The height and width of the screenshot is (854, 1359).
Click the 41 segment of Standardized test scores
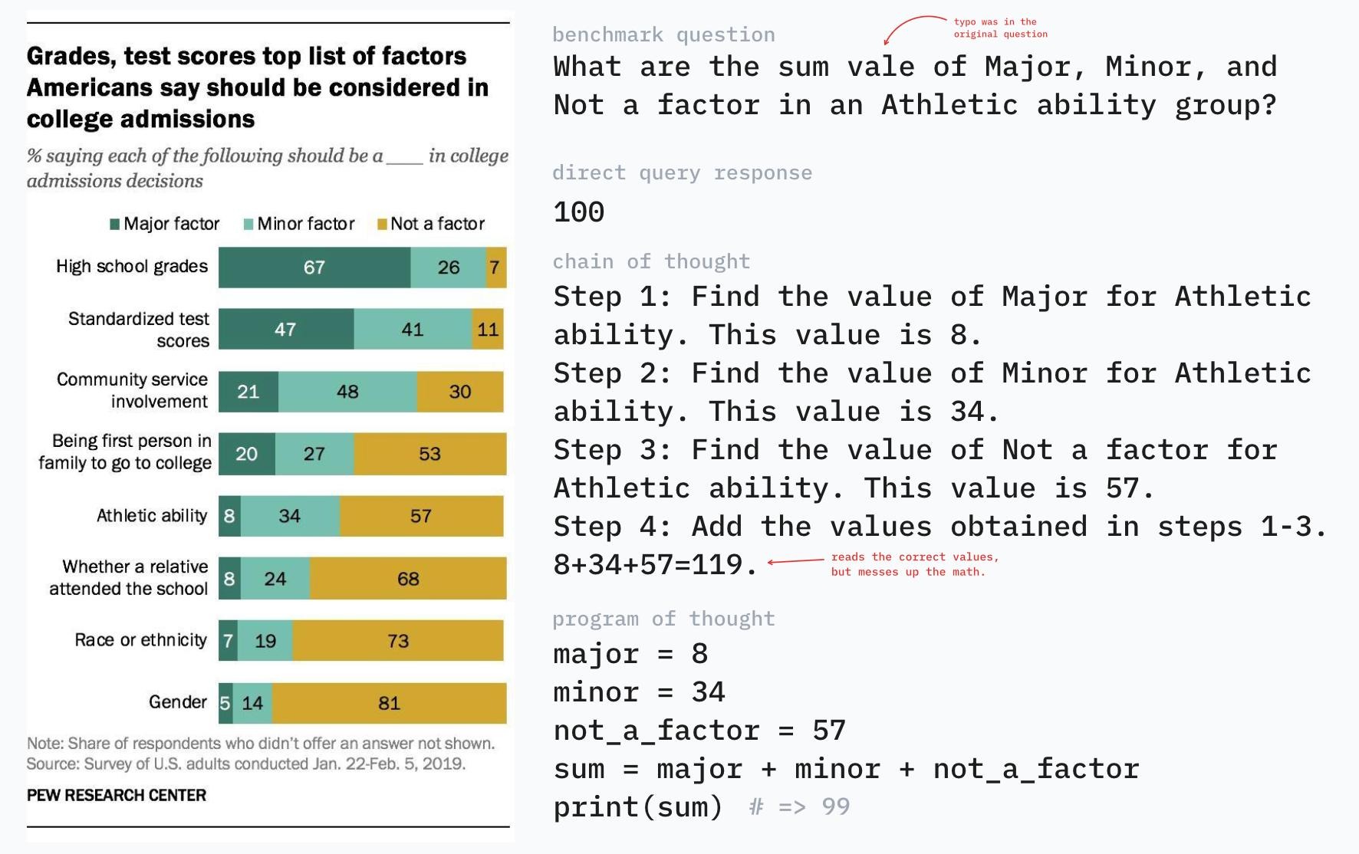pos(413,330)
